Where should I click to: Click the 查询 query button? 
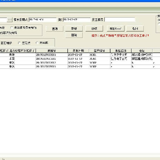pos(55,29)
